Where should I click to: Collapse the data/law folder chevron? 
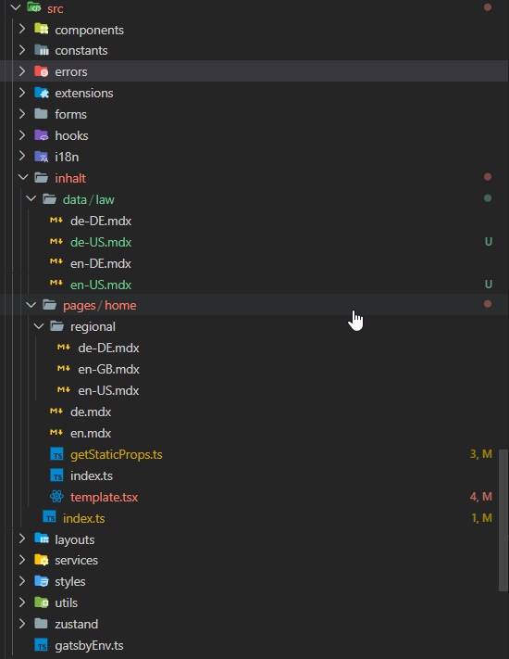[x=31, y=198]
